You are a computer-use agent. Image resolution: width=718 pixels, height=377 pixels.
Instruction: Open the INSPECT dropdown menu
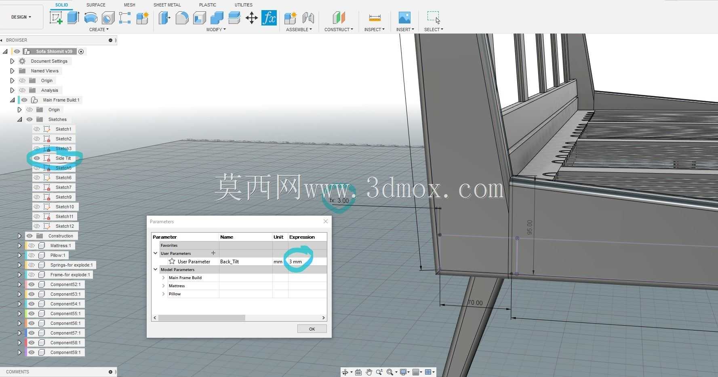click(x=375, y=30)
